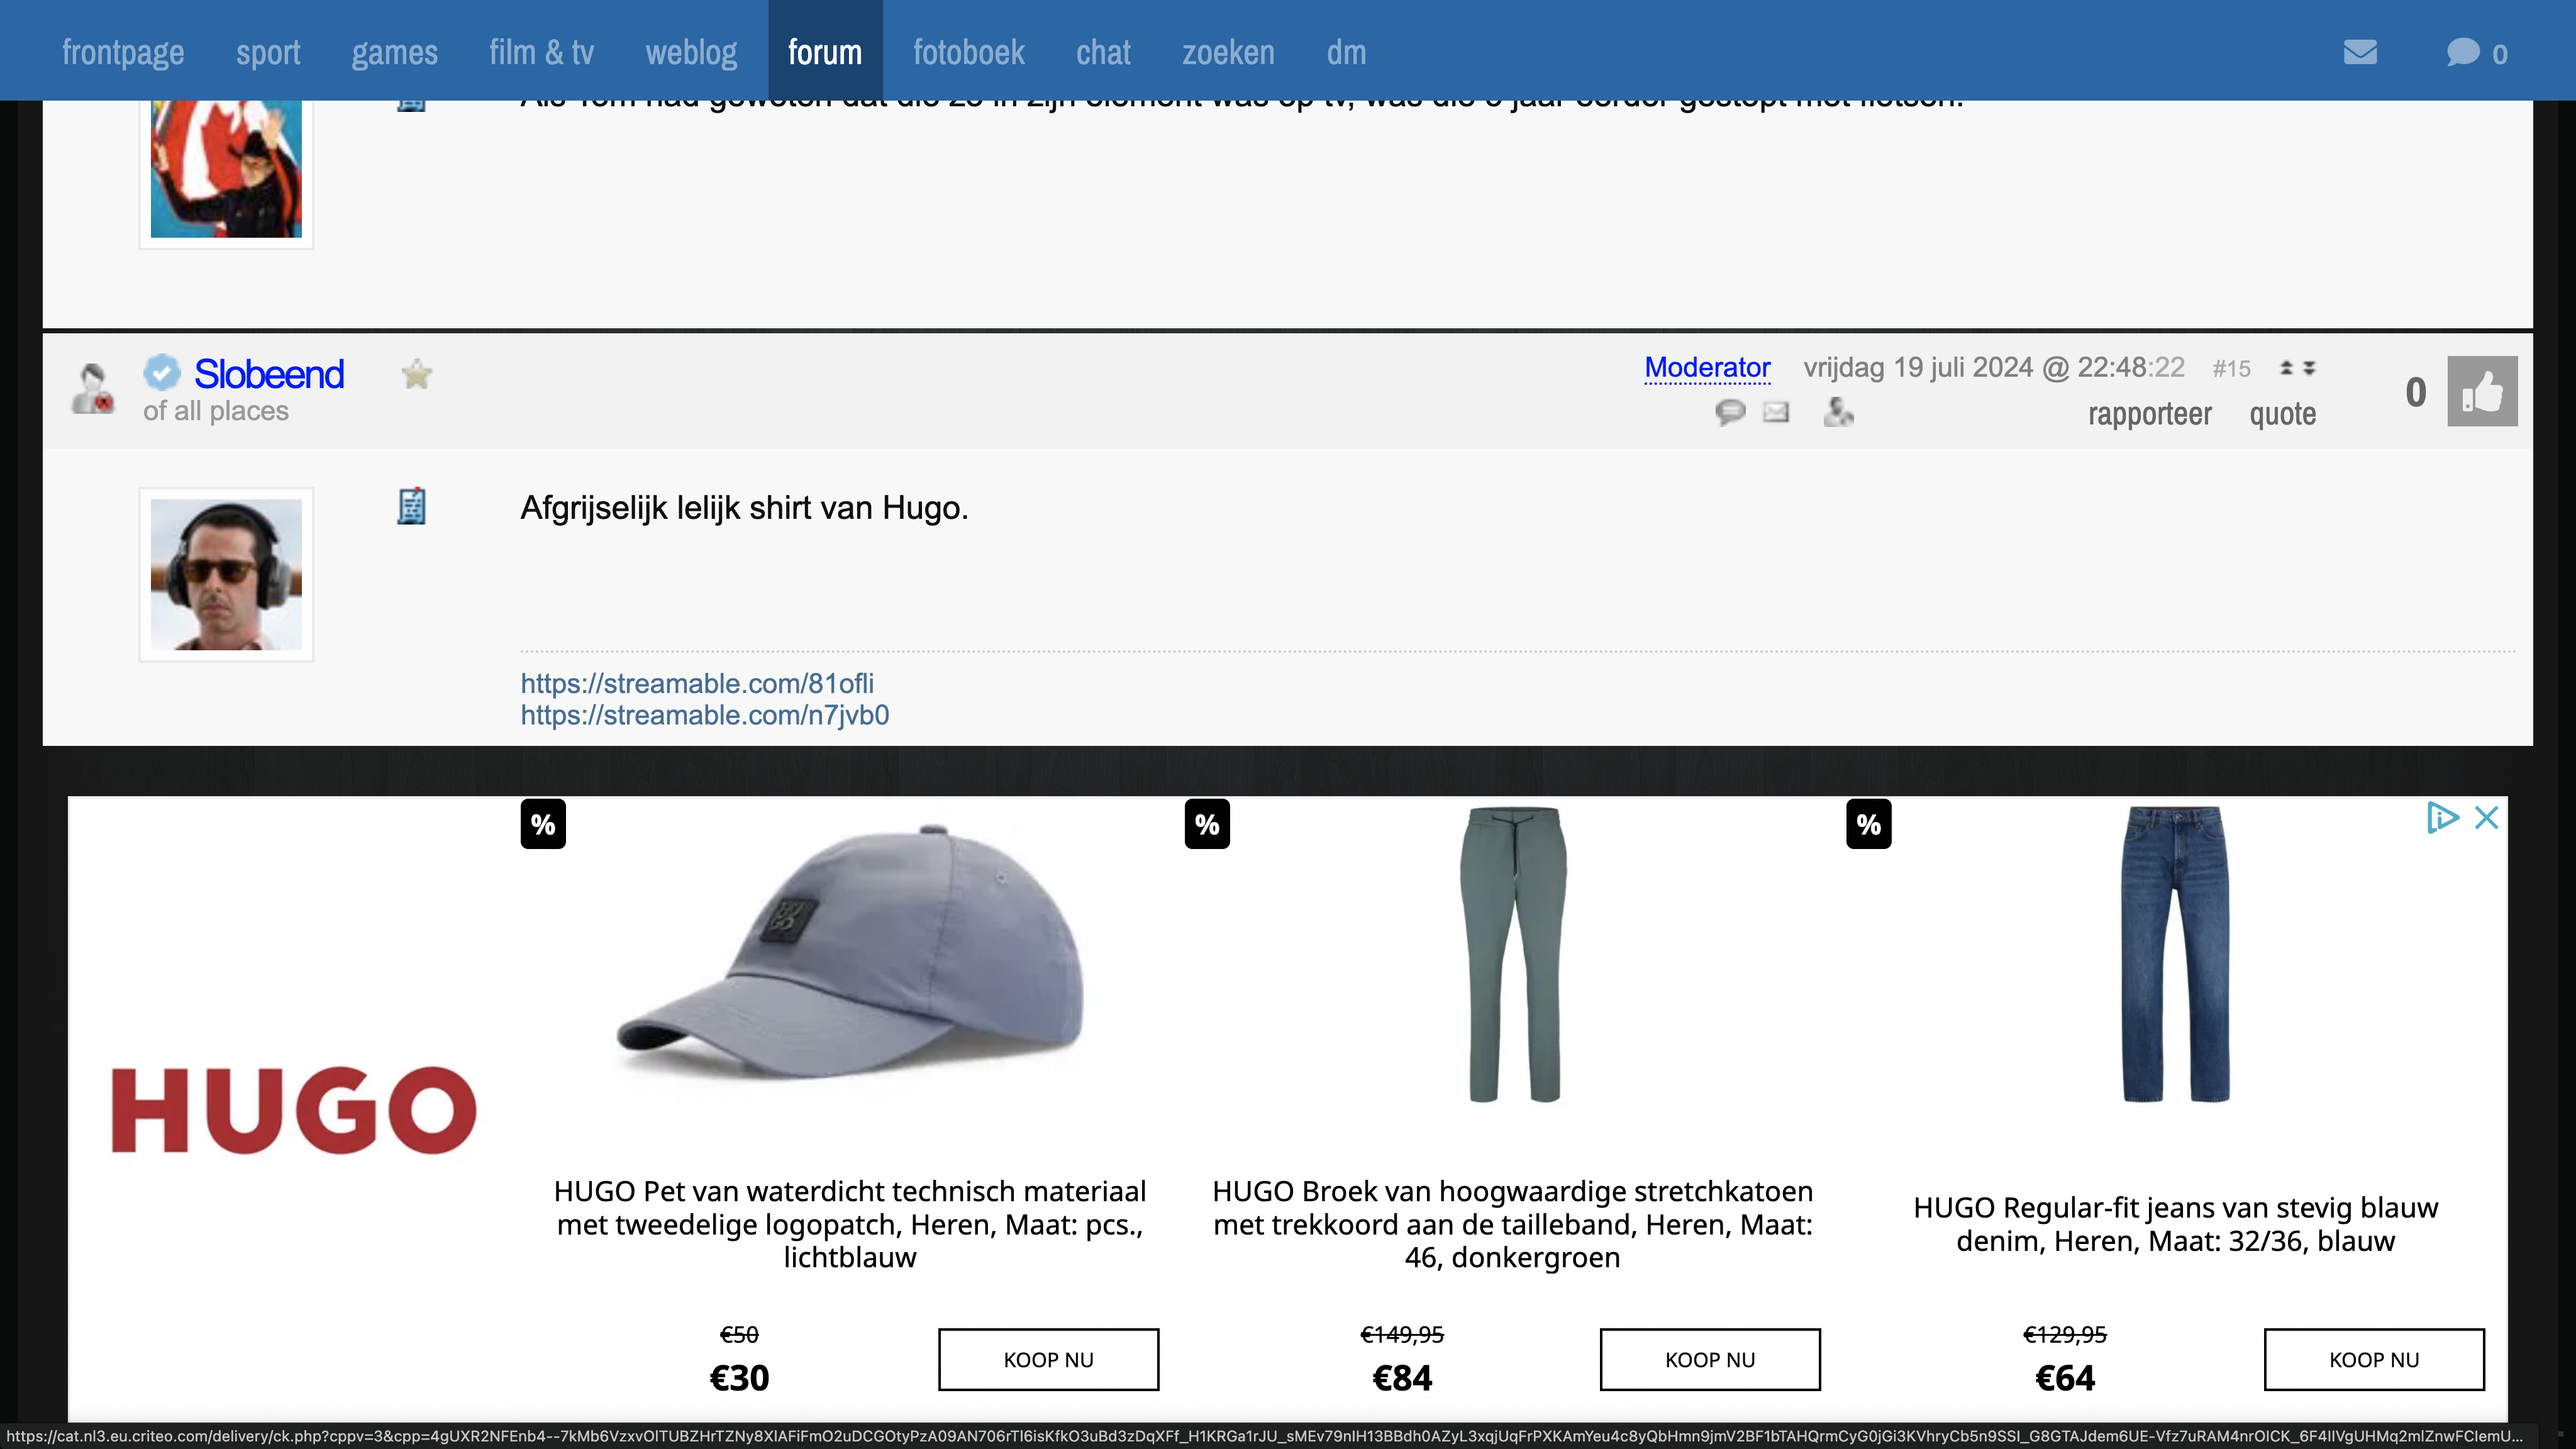Send Slobeend a message via envelope icon
The width and height of the screenshot is (2576, 1449).
pyautogui.click(x=1776, y=412)
